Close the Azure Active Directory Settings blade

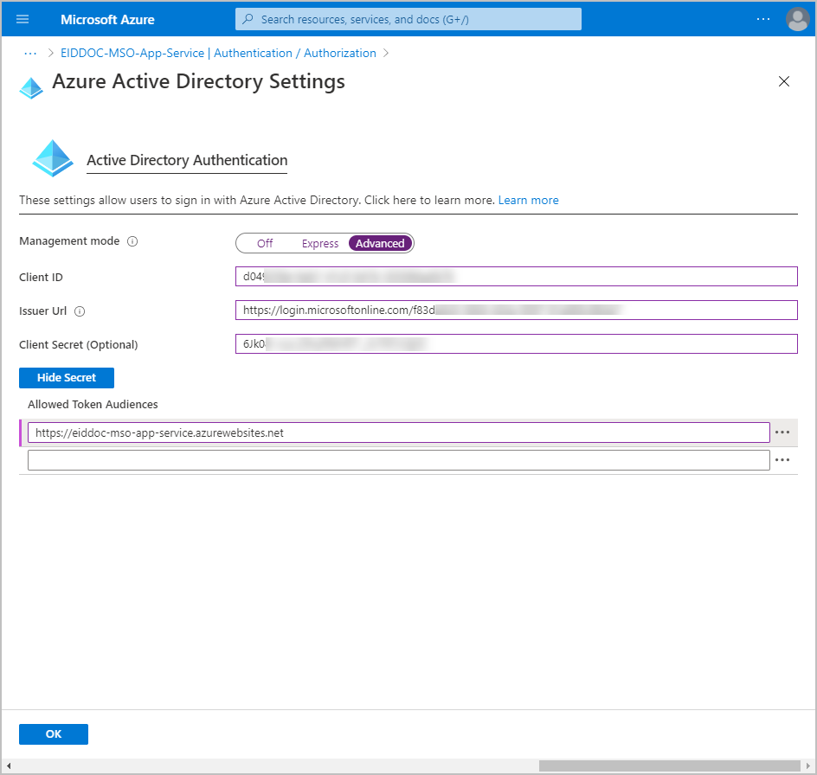(x=784, y=81)
